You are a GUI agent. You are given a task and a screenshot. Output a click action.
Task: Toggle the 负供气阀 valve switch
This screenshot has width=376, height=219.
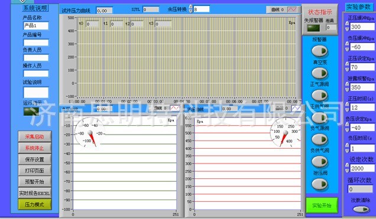[x=320, y=162]
